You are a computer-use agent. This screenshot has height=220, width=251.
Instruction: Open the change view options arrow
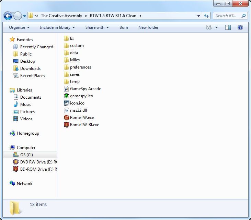pyautogui.click(x=216, y=27)
